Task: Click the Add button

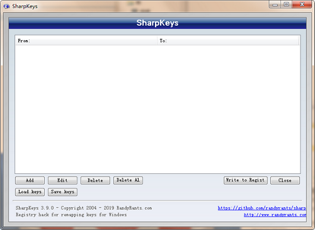Action: pos(30,180)
